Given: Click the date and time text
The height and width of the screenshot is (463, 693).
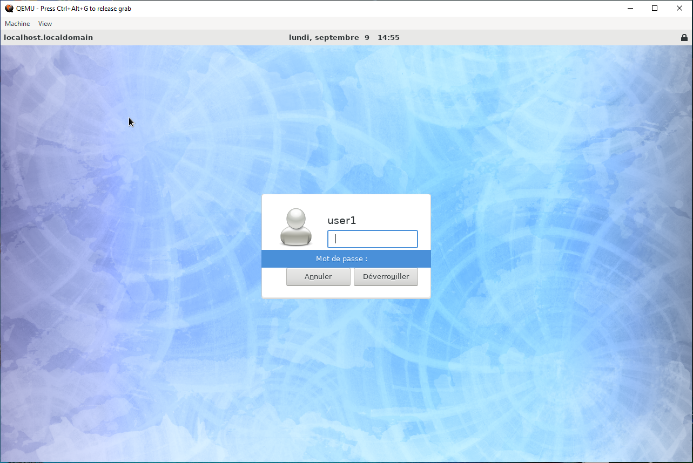Looking at the screenshot, I should pos(345,38).
